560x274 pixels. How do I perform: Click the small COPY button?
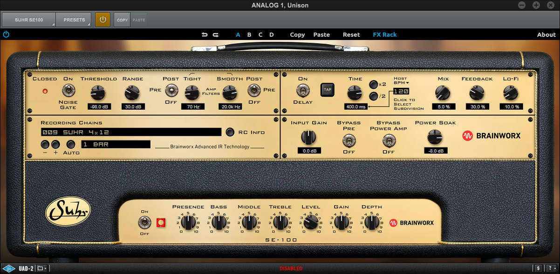(x=122, y=20)
